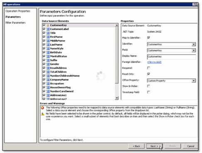Click the NameStyle field icon

pyautogui.click(x=48, y=49)
